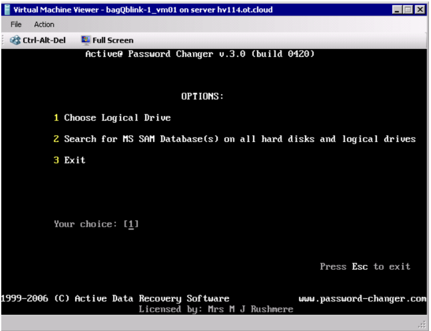Switch to Full Screen via toolbar label
Viewport: 431px width, 331px height.
113,41
